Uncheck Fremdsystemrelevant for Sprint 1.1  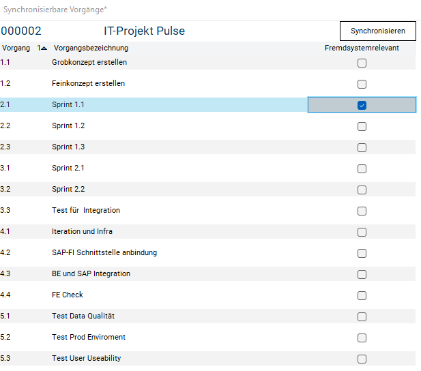click(x=362, y=105)
